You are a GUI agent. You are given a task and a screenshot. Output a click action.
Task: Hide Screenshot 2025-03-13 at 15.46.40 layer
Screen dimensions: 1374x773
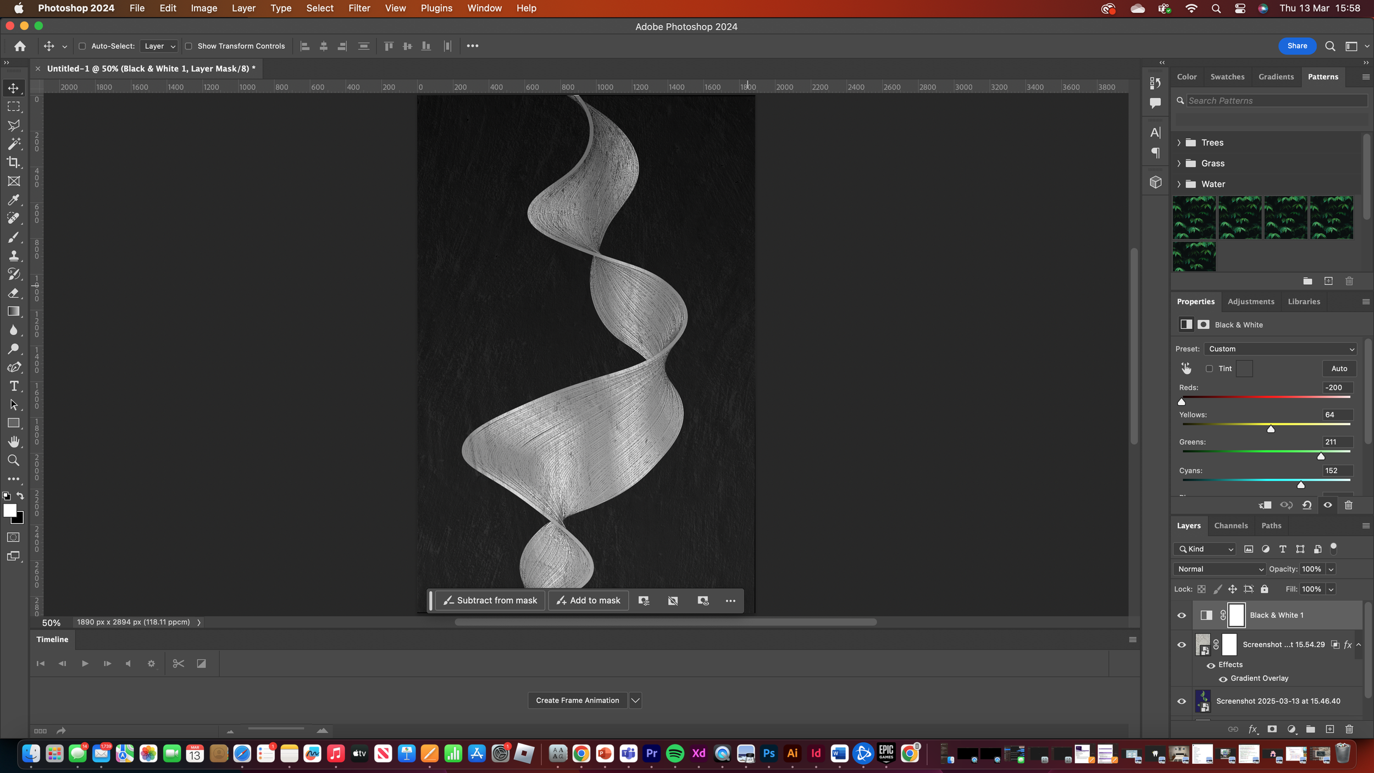point(1181,702)
